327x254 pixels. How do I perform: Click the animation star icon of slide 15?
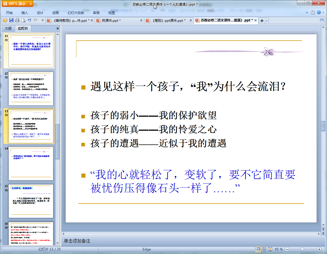click(6, 190)
